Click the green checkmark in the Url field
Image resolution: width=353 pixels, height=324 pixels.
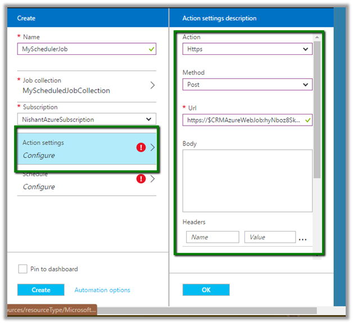(x=307, y=120)
